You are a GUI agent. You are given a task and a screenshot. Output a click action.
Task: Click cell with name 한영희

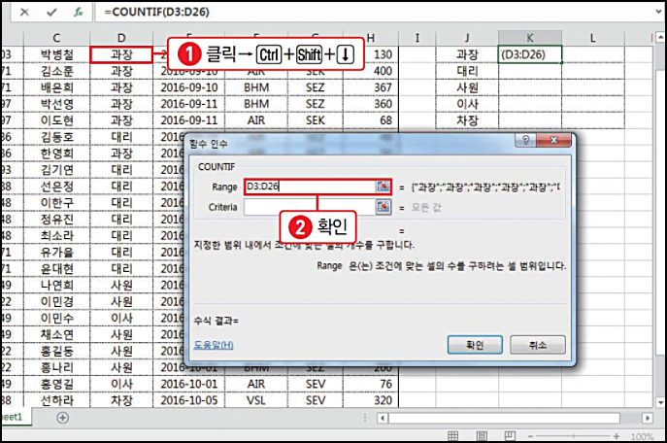pyautogui.click(x=57, y=153)
